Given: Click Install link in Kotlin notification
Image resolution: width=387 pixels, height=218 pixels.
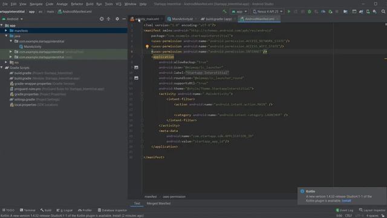Looking at the screenshot, I should (x=346, y=200).
